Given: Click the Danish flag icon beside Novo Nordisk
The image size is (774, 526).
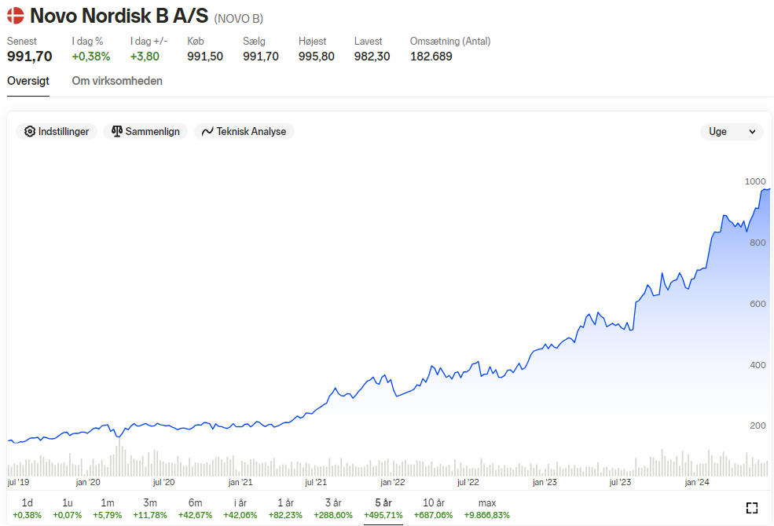Looking at the screenshot, I should coord(15,16).
